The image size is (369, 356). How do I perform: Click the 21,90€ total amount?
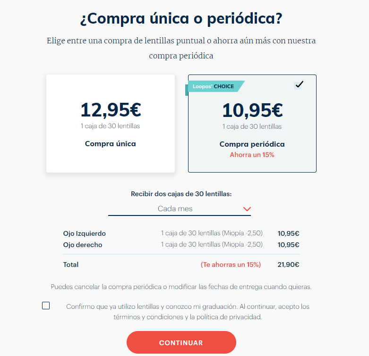[288, 265]
